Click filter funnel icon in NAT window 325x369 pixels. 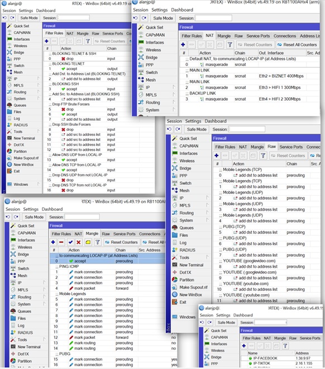pyautogui.click(x=230, y=45)
